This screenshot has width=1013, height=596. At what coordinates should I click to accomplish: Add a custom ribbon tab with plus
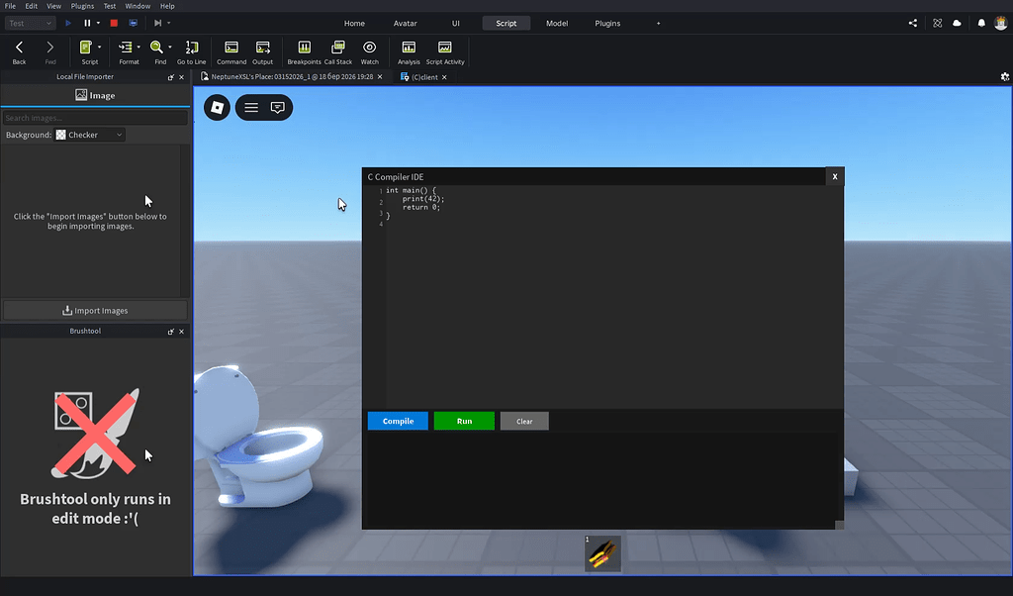[658, 24]
